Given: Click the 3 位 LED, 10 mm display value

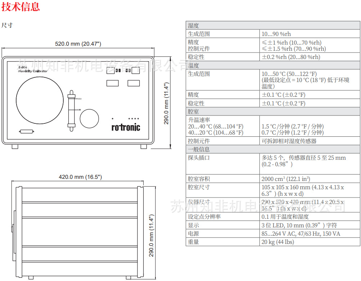Looking at the screenshot, I should click(299, 225).
